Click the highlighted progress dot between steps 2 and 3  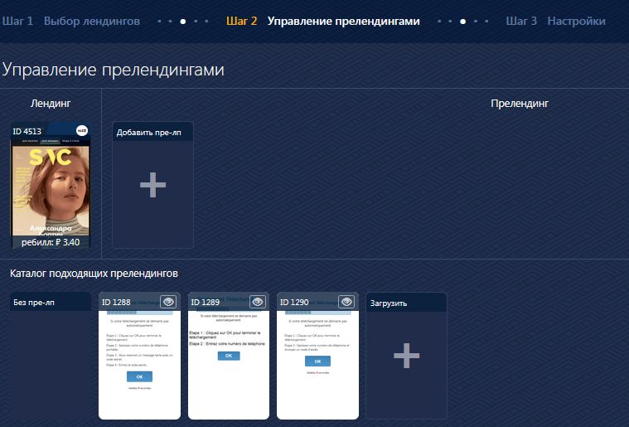[x=462, y=22]
